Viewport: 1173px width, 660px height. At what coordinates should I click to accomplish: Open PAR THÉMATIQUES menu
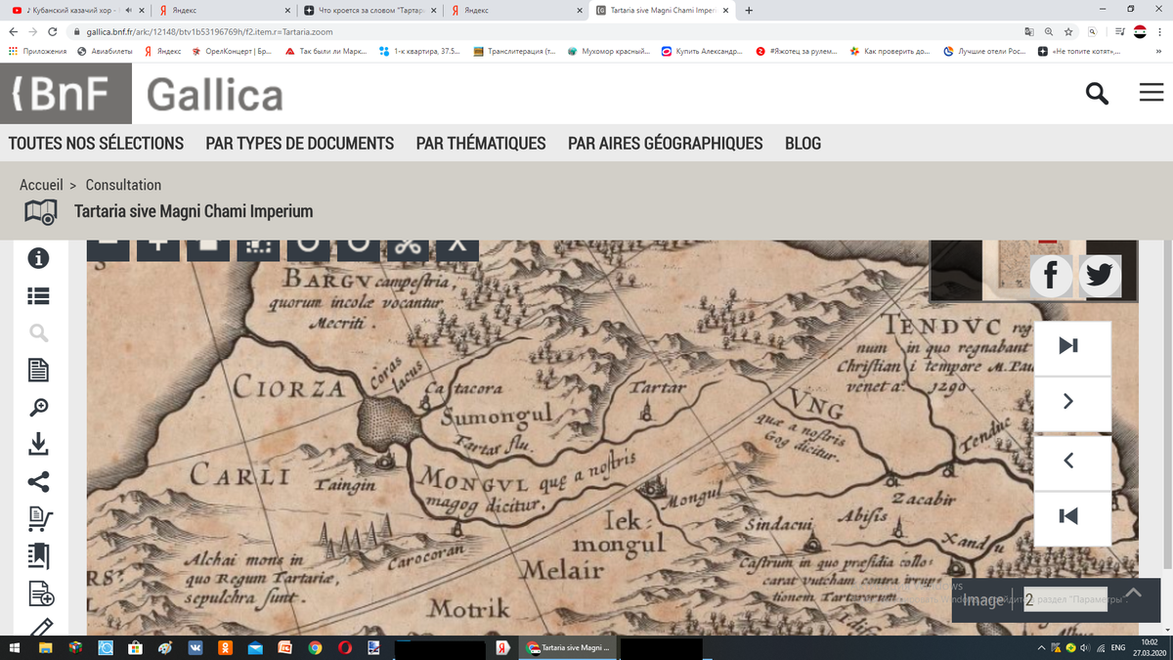pyautogui.click(x=481, y=143)
